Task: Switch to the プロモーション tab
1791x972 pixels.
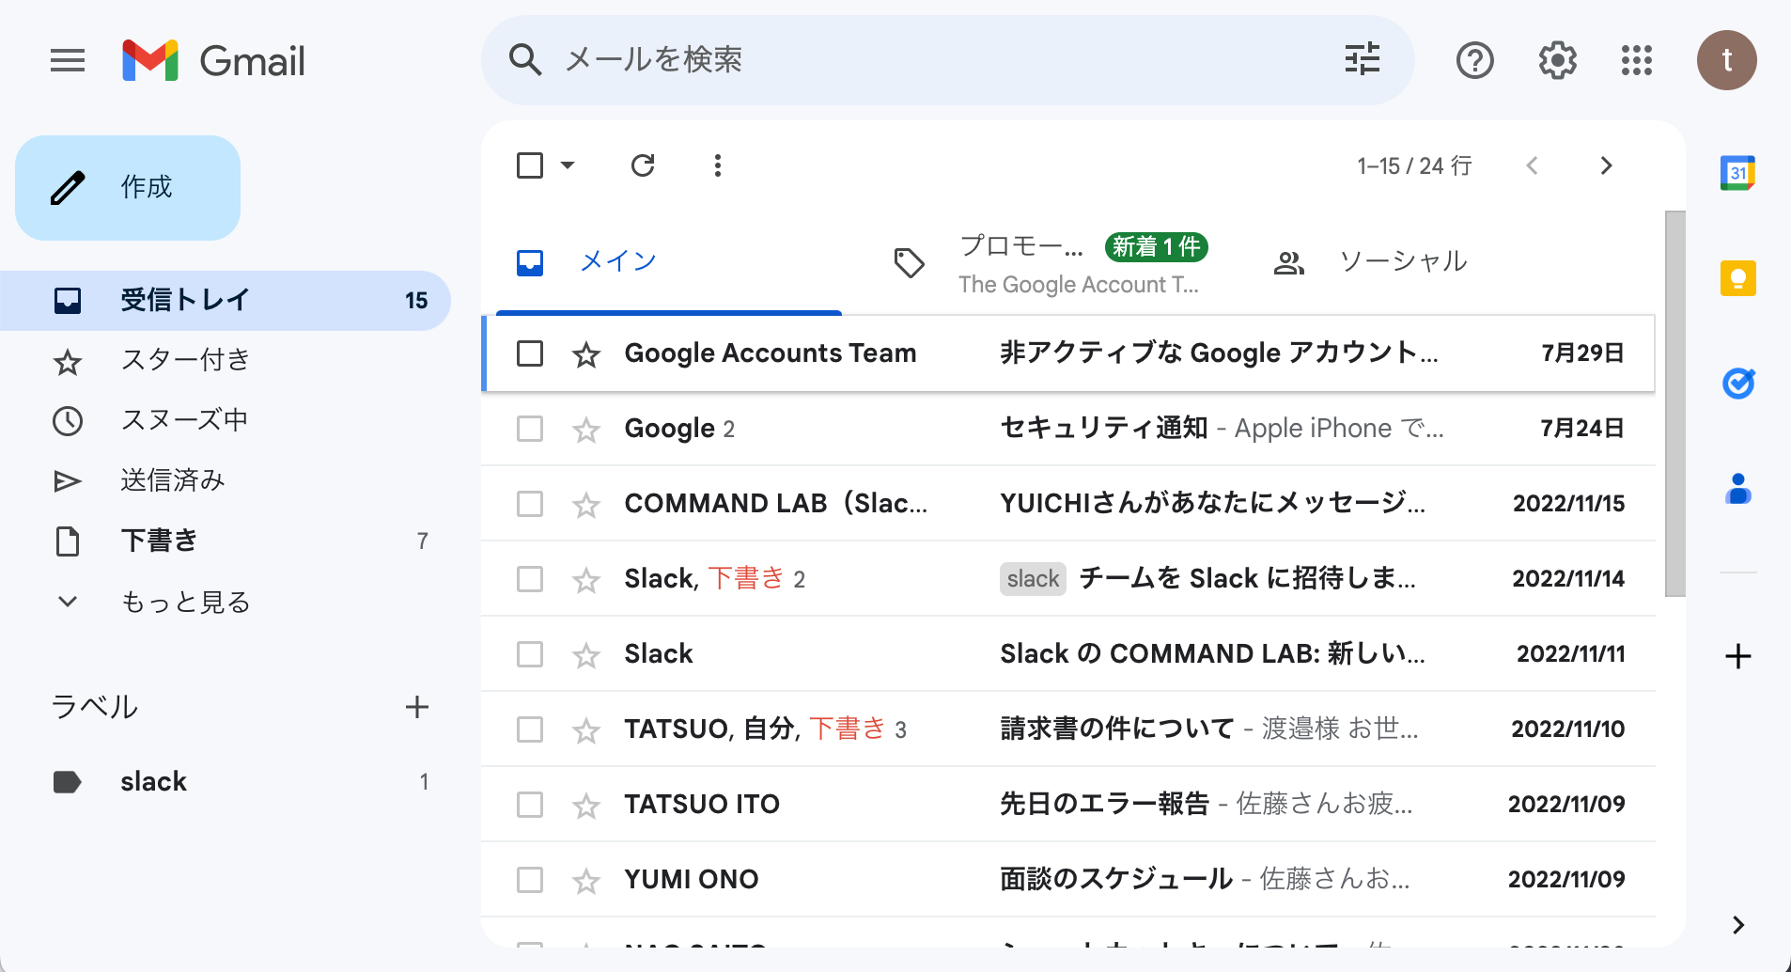Action: 1051,262
